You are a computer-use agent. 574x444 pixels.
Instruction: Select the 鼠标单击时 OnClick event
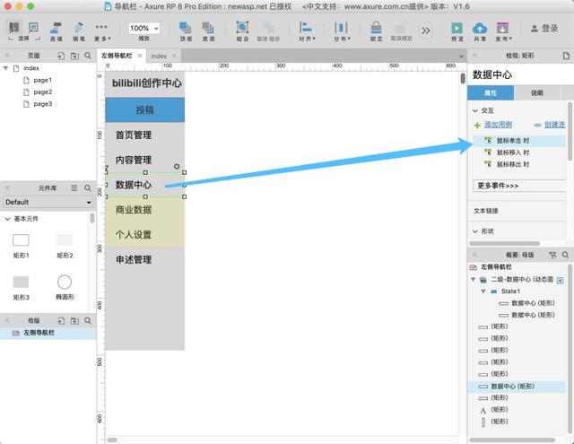(x=512, y=141)
